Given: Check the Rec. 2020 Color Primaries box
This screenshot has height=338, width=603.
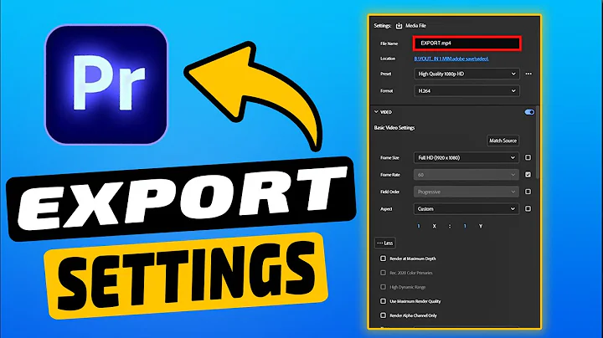Looking at the screenshot, I should click(x=383, y=273).
